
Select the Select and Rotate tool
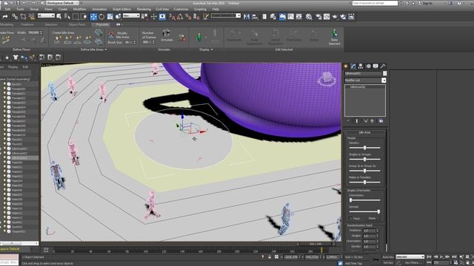point(101,16)
